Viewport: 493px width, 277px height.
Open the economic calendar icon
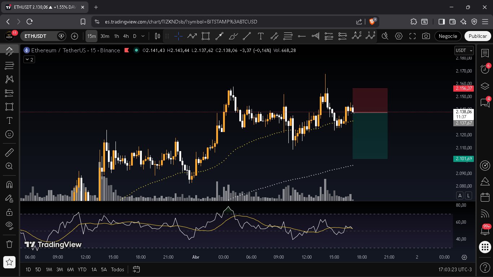click(x=485, y=197)
